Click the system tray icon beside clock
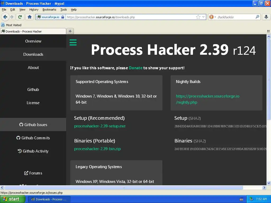Viewport: 271px width, 203px height. (251, 199)
